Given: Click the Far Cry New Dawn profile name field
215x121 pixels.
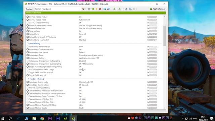Looking at the screenshot, I should click(x=57, y=9).
